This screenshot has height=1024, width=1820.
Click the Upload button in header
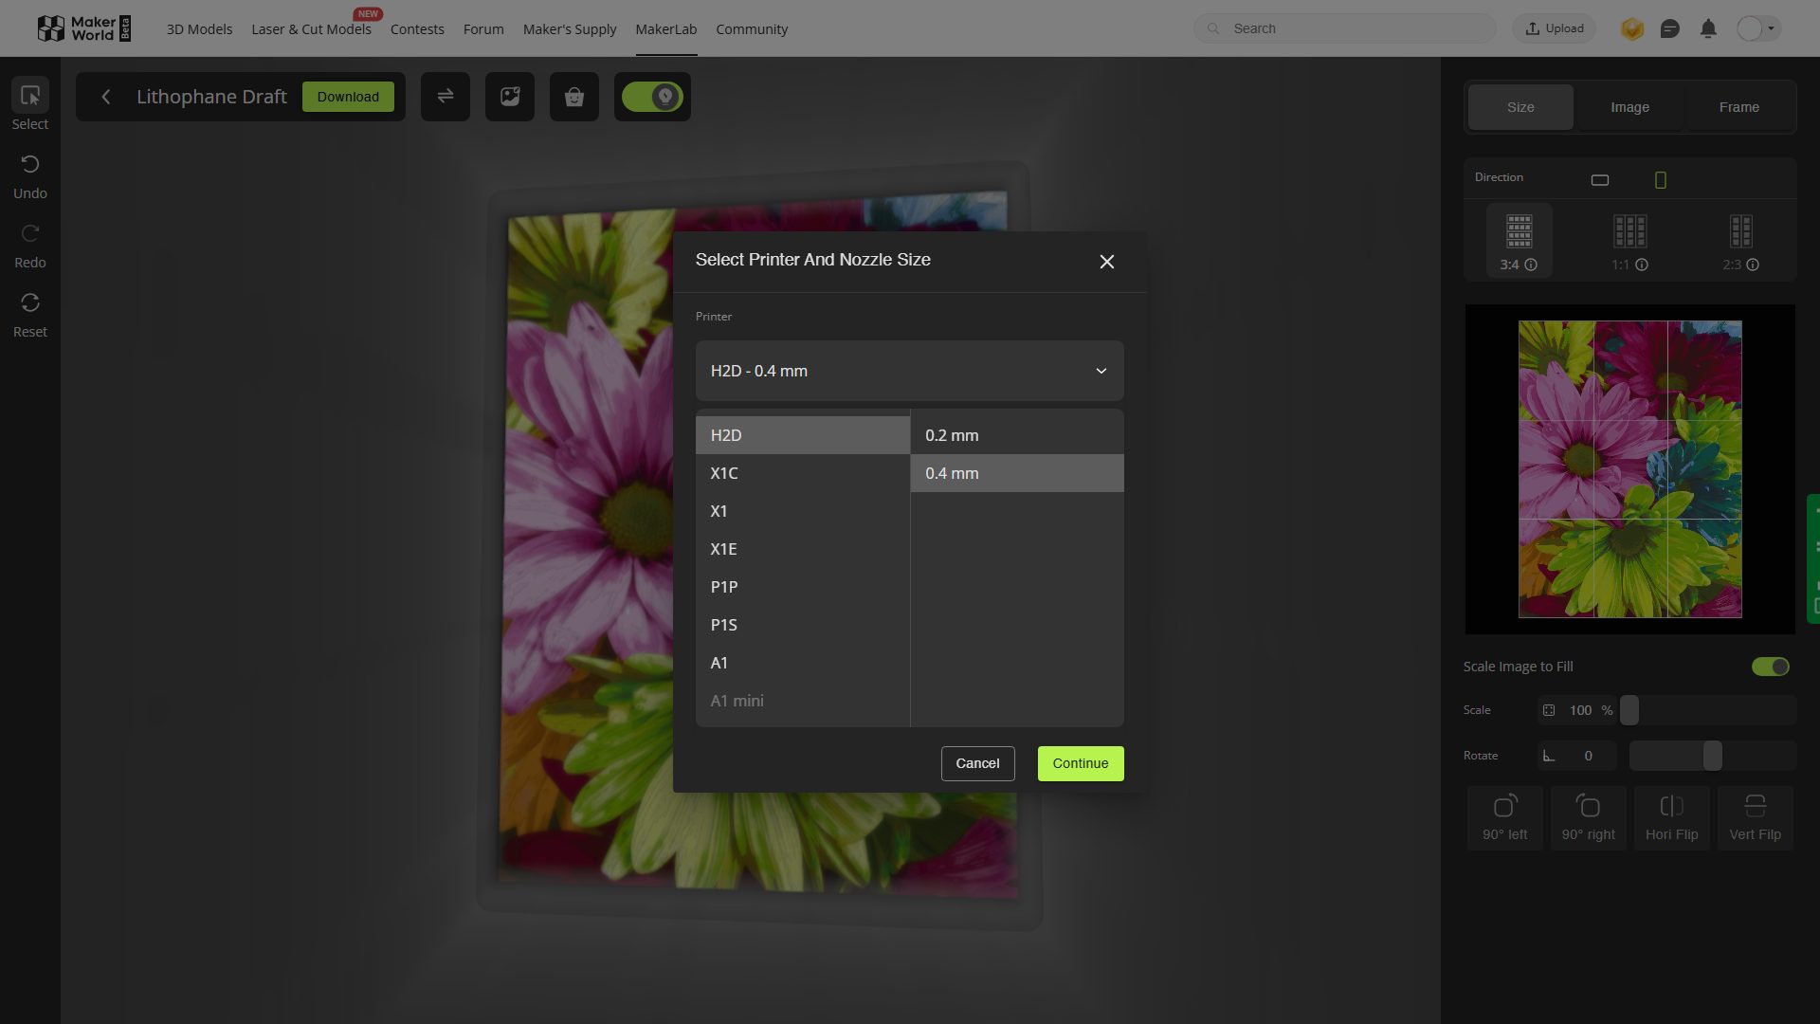(1555, 28)
